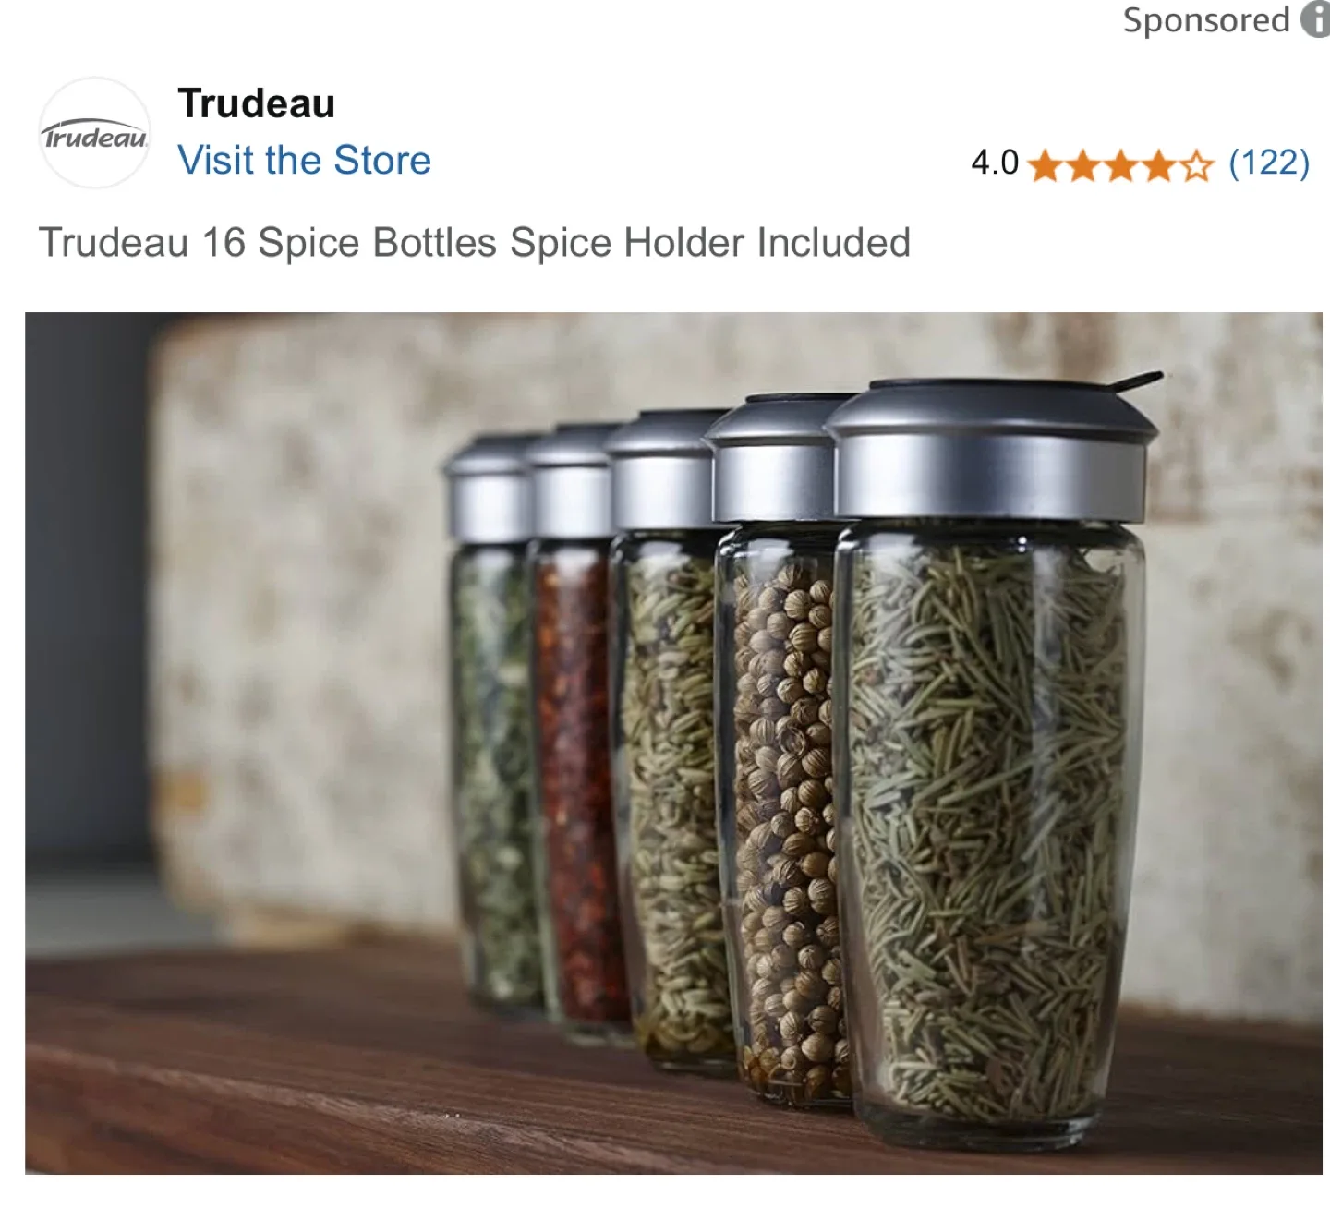This screenshot has height=1208, width=1330.
Task: Open the Trudeau 16 Spice Bottles title
Action: (x=474, y=243)
